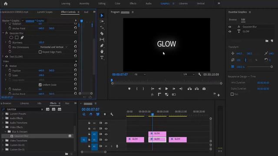The height and width of the screenshot is (156, 278).
Task: Toggle V1 track lock
Action: pos(89,140)
